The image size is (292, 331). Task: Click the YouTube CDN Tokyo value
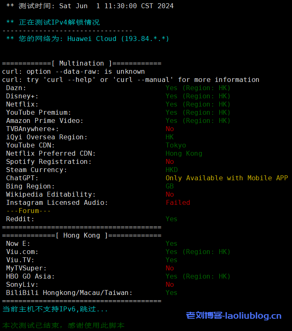point(175,145)
